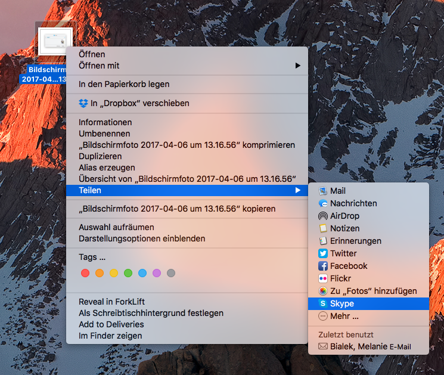Expand the 'Öffnen mit' submenu arrow

point(297,66)
